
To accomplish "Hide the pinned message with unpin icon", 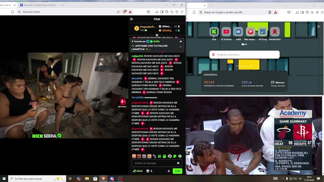I will click(181, 41).
